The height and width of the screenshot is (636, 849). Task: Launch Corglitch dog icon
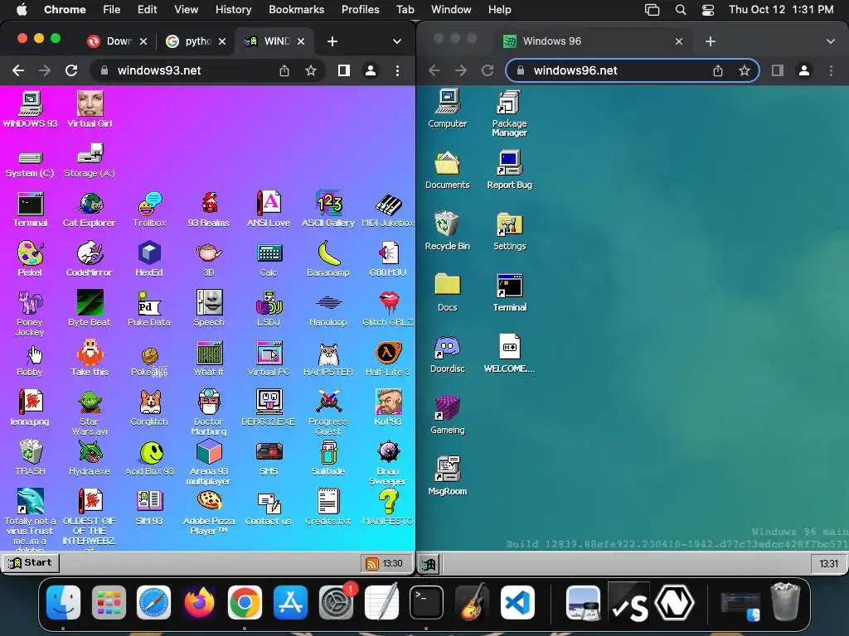pos(149,408)
